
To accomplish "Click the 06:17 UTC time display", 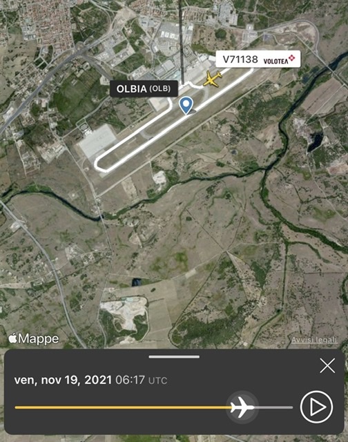I will [142, 381].
